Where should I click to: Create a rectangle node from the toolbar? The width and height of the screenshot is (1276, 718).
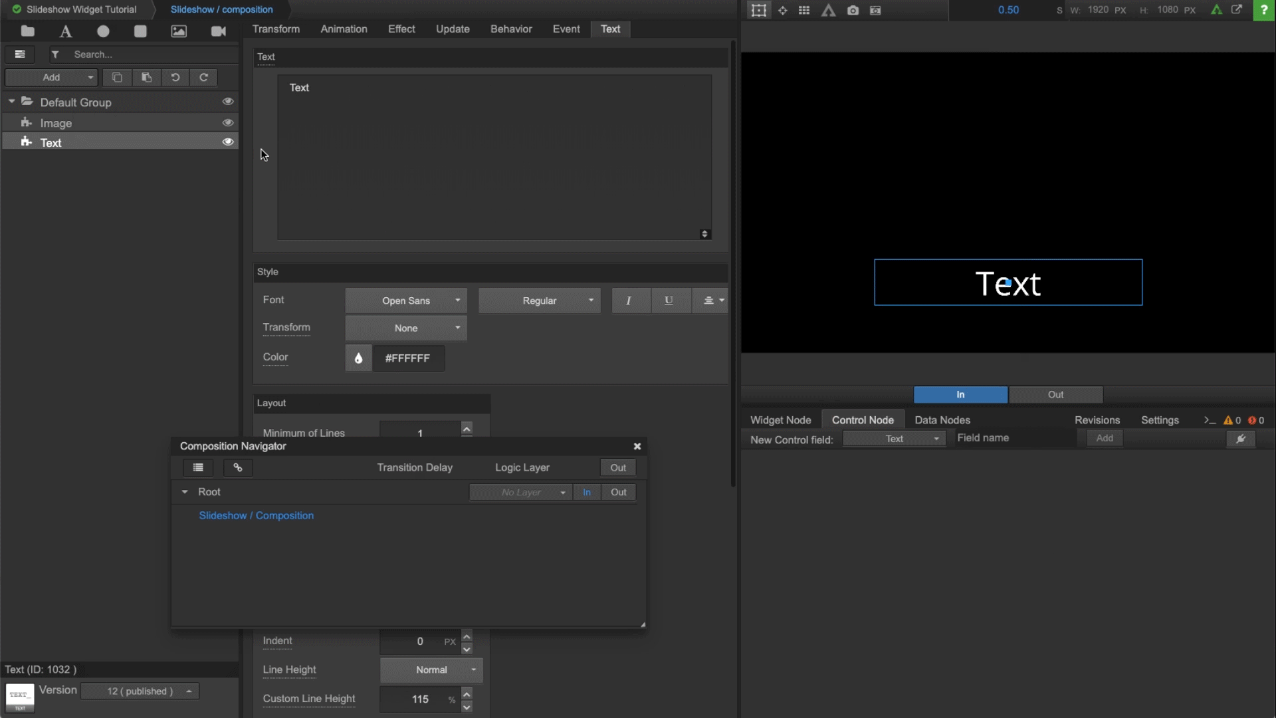pos(140,31)
